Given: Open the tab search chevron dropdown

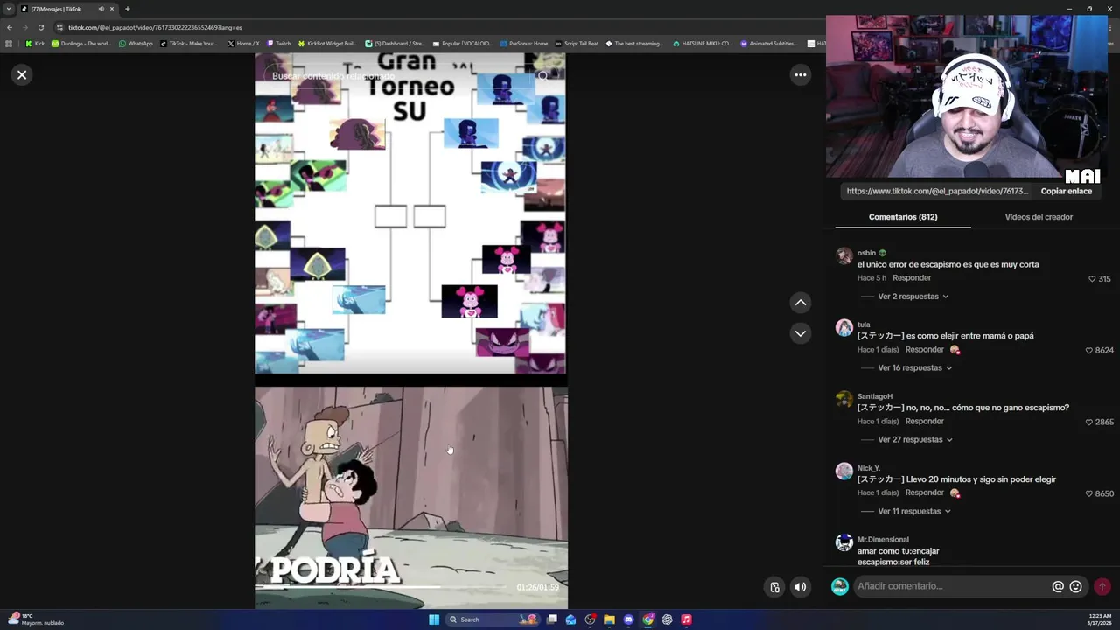Looking at the screenshot, I should pyautogui.click(x=9, y=9).
